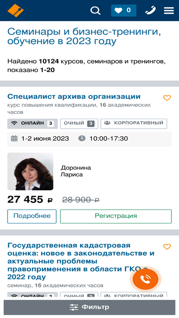
Task: Choose КОРПОРАТИВНЫЙ format for archive course
Action: click(x=134, y=123)
